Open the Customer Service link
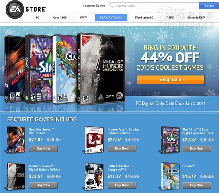This screenshot has height=193, width=219. click(94, 6)
